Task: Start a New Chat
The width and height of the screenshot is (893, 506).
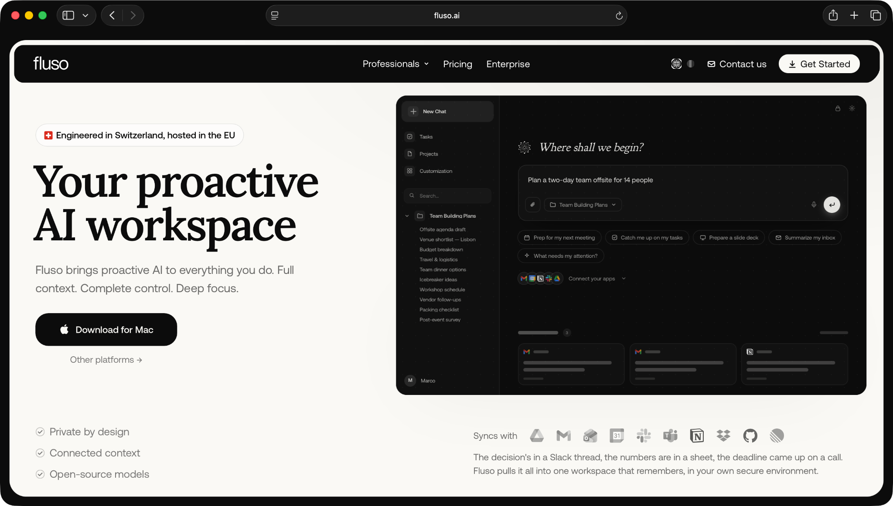Action: 447,111
